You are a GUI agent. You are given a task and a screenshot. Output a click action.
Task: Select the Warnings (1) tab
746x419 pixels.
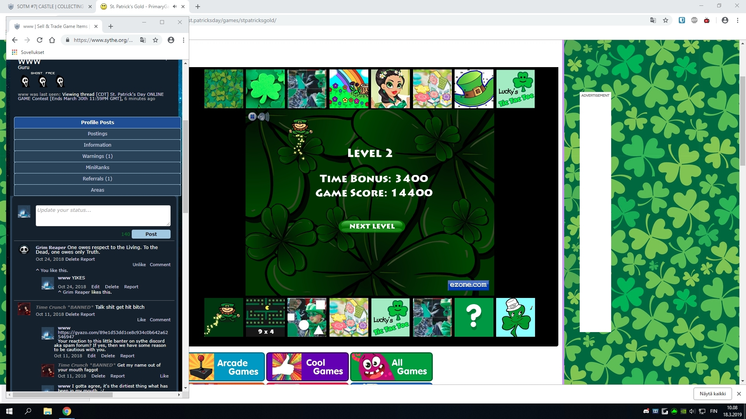98,156
